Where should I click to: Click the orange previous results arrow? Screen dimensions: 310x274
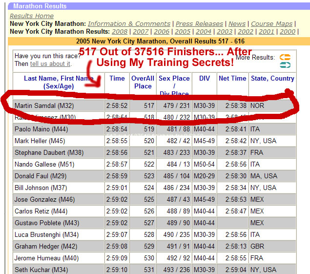point(285,57)
